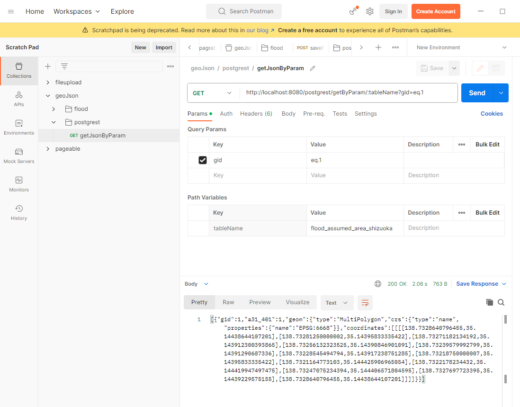Open the Text format dropdown in response
Image resolution: width=520 pixels, height=407 pixels.
coord(337,302)
